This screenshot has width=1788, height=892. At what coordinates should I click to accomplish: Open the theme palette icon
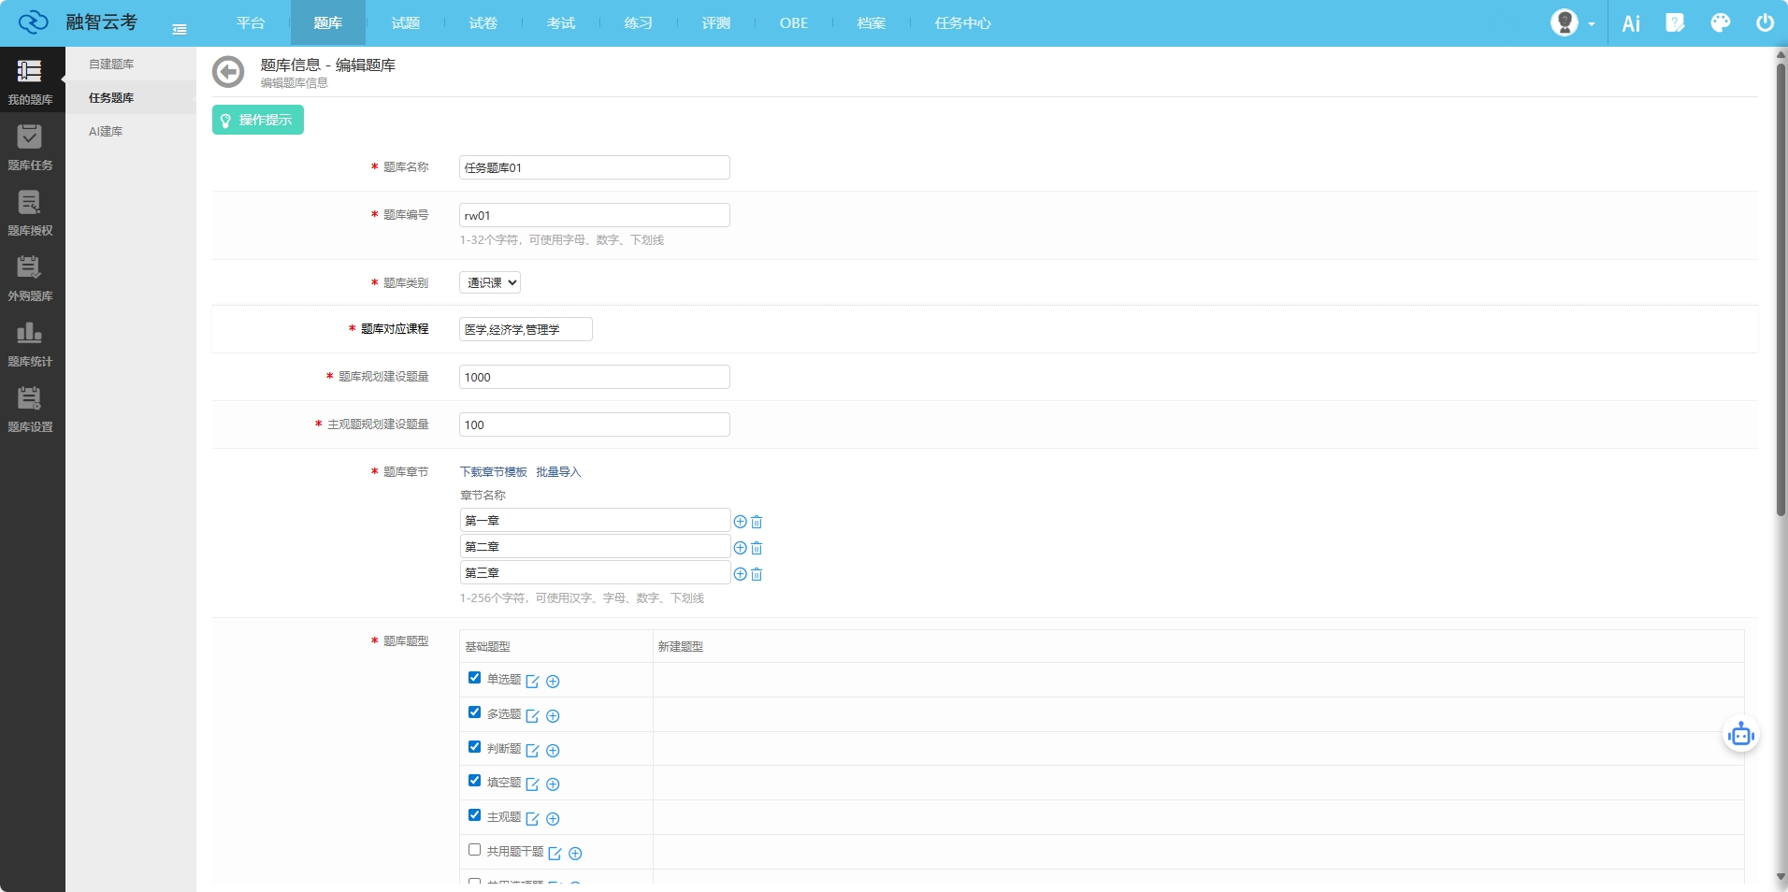click(x=1720, y=23)
